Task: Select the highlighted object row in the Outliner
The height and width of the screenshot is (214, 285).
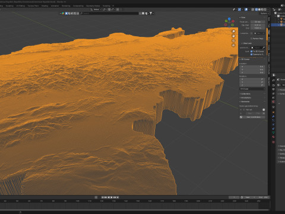Action: (278, 25)
